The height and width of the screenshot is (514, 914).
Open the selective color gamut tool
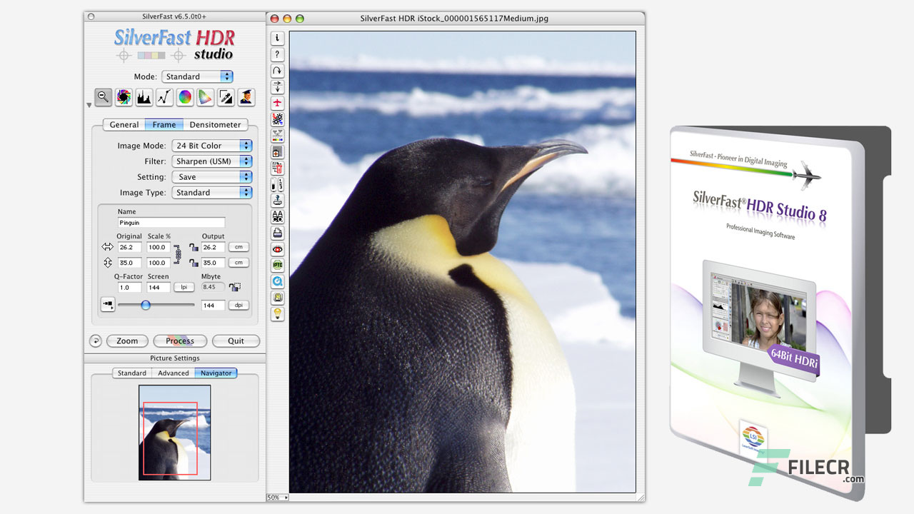(205, 97)
